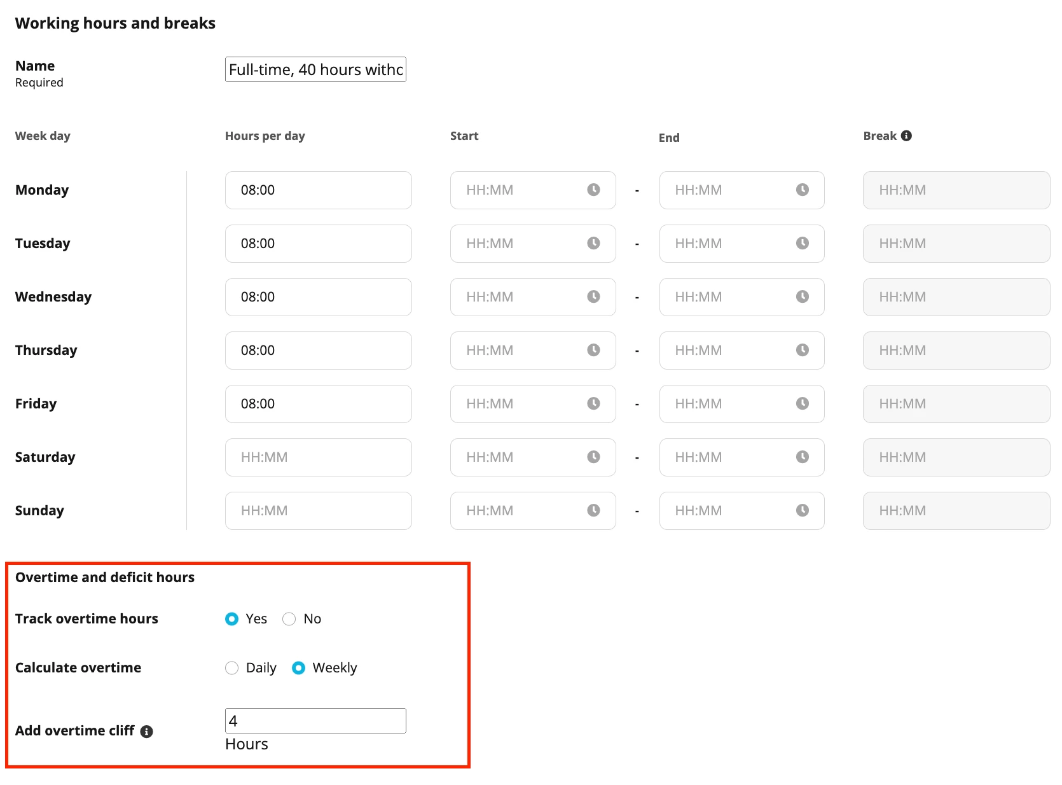Select No for Track overtime hours
The width and height of the screenshot is (1062, 785).
click(x=289, y=619)
